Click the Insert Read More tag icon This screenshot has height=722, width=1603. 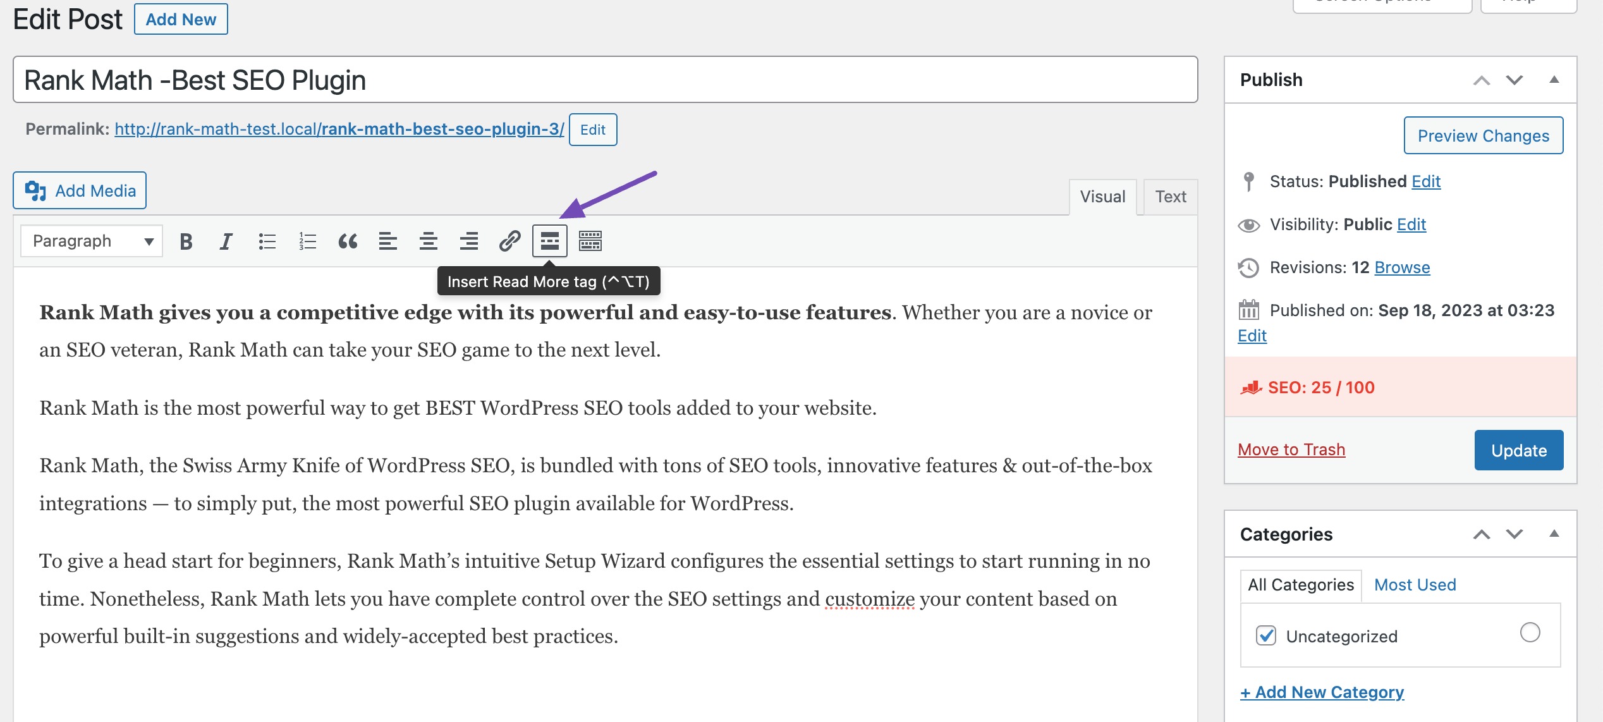tap(550, 242)
